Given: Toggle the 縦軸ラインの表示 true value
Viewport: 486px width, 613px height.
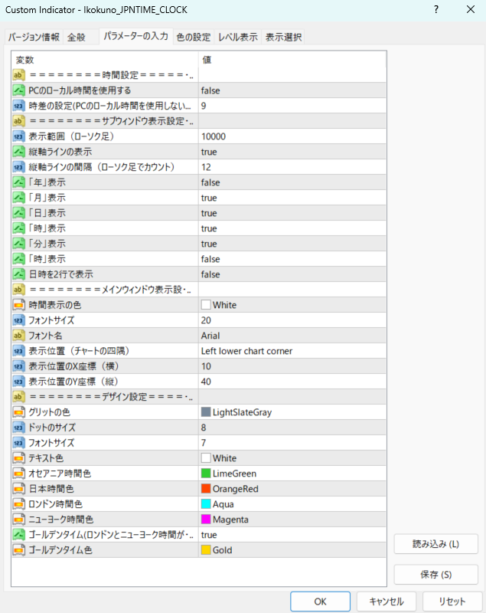Looking at the screenshot, I should pos(291,152).
